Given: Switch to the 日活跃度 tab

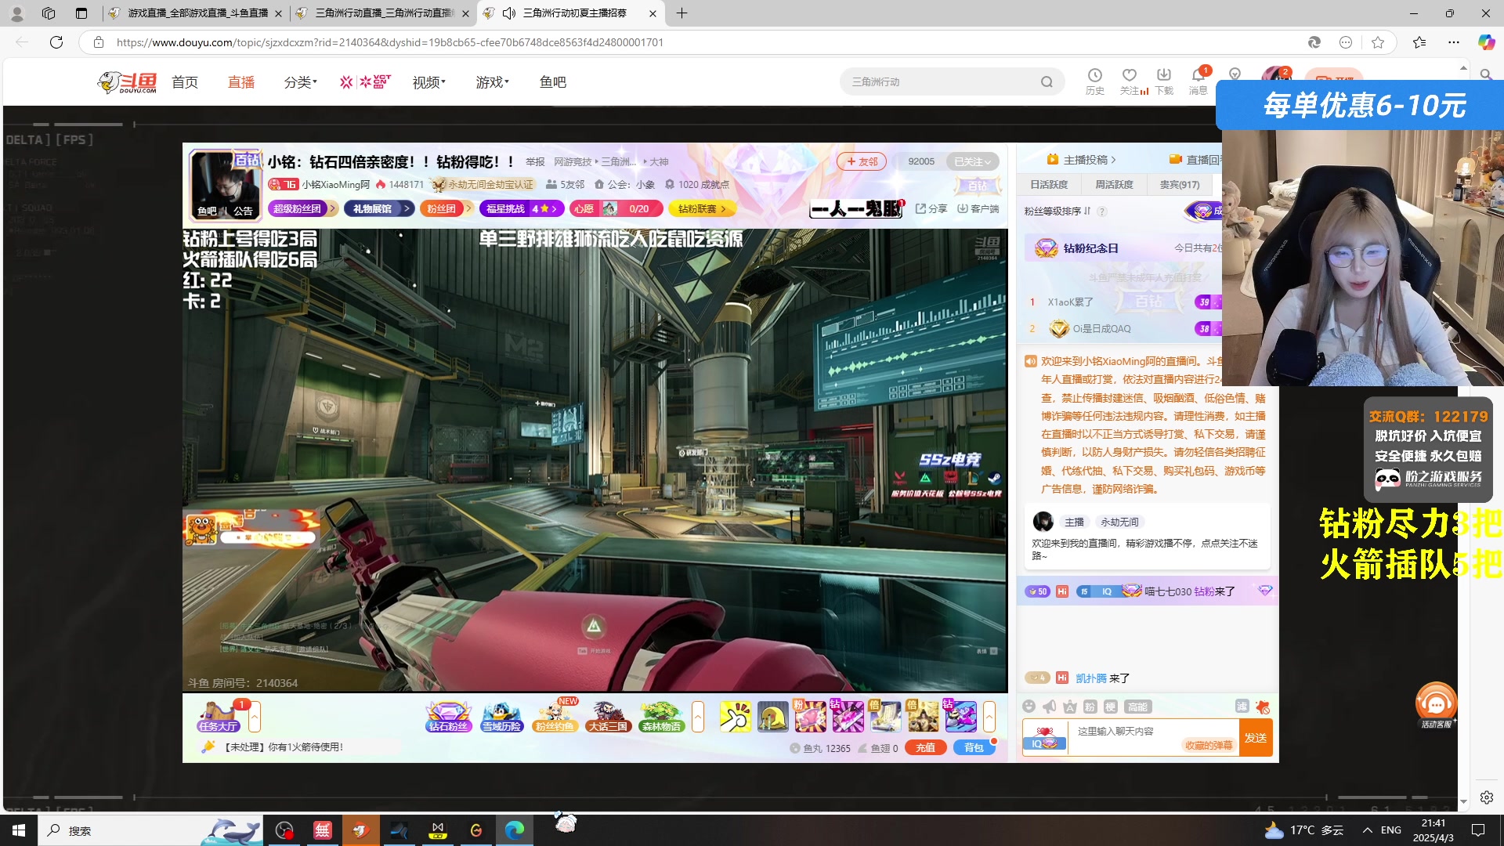Looking at the screenshot, I should click(x=1049, y=185).
